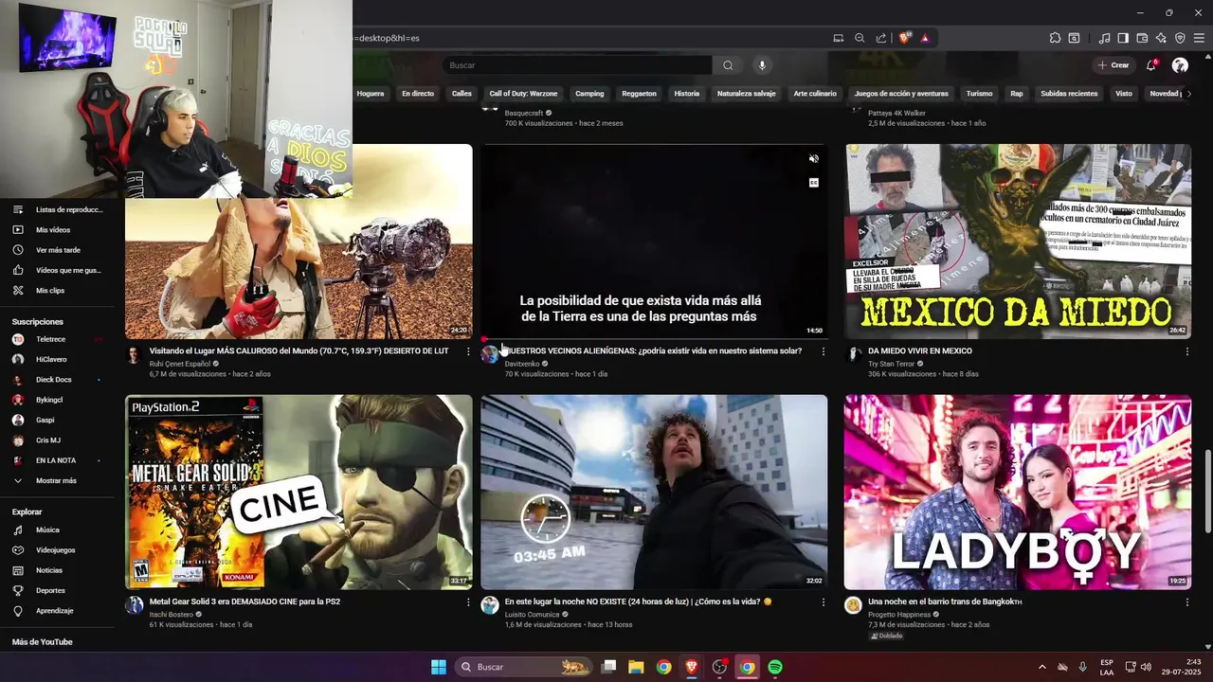The width and height of the screenshot is (1213, 682).
Task: Click the page vertical scrollbar
Action: coord(1207,493)
